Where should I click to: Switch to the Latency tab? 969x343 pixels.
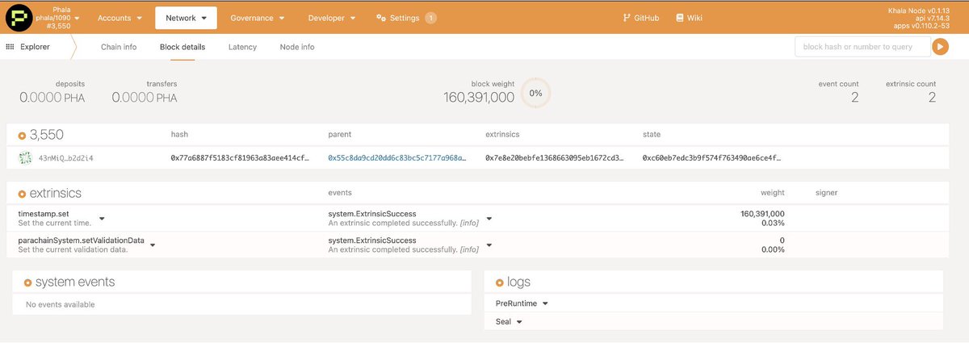coord(242,47)
